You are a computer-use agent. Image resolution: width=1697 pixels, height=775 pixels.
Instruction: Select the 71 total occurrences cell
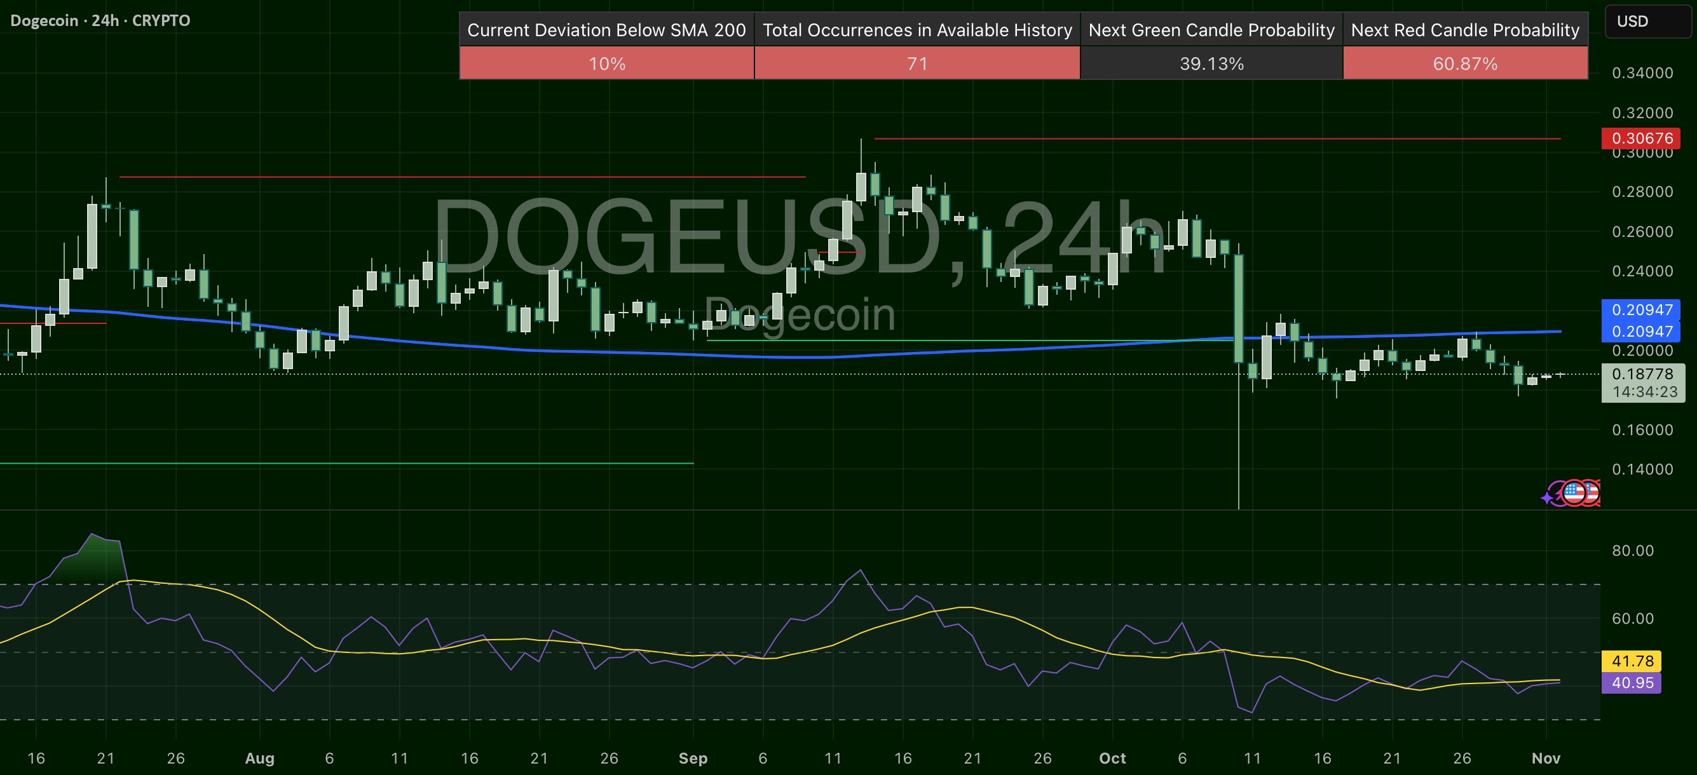(917, 64)
